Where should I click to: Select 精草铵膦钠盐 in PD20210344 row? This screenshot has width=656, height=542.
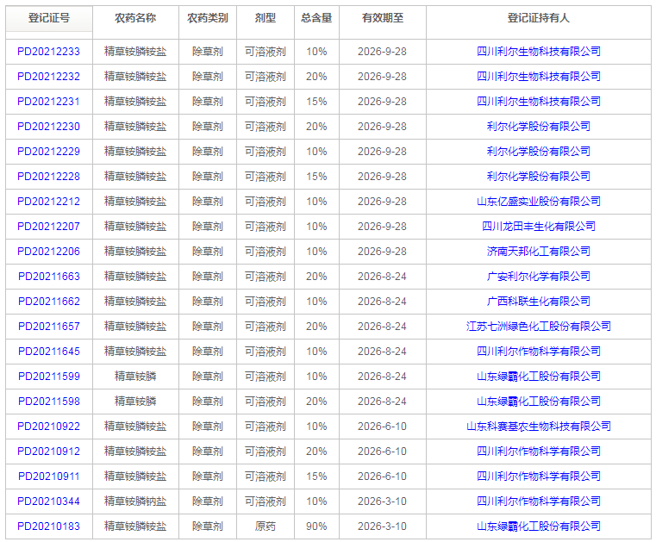(135, 502)
